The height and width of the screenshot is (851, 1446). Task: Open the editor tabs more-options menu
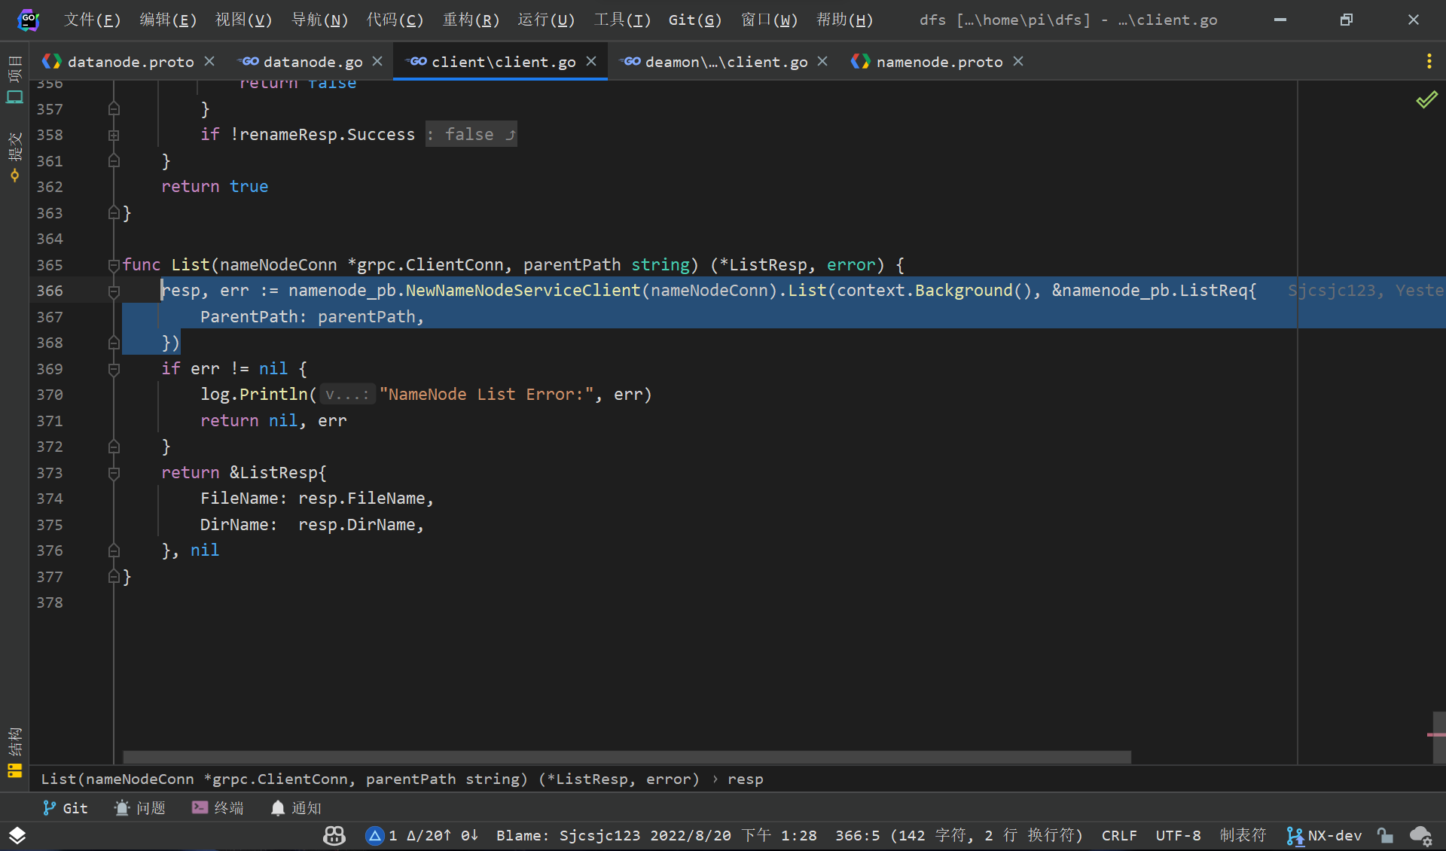click(1429, 62)
